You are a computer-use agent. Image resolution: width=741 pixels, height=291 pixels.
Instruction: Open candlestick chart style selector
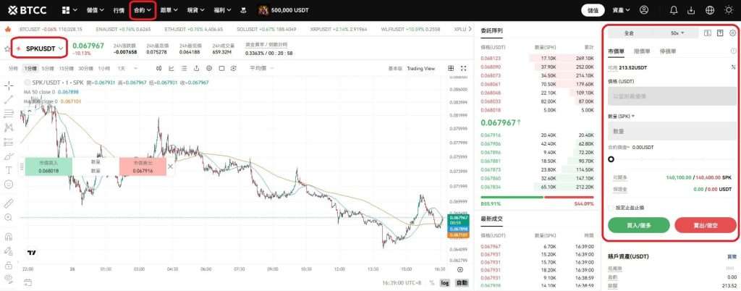click(158, 69)
